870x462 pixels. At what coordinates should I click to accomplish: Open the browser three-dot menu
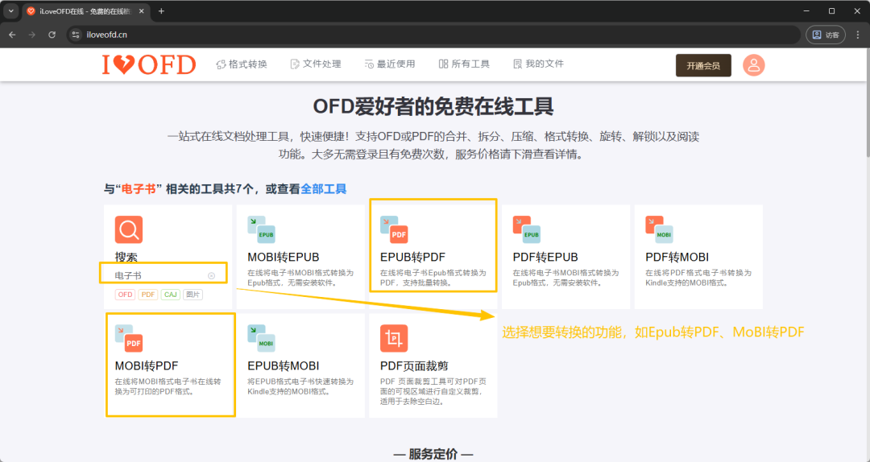click(x=858, y=35)
